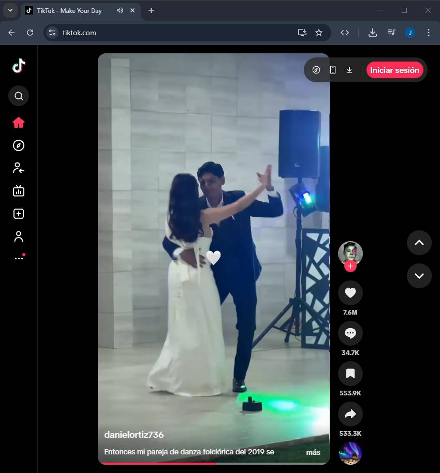Open the search magnifier in sidebar
This screenshot has height=473, width=440.
[19, 96]
